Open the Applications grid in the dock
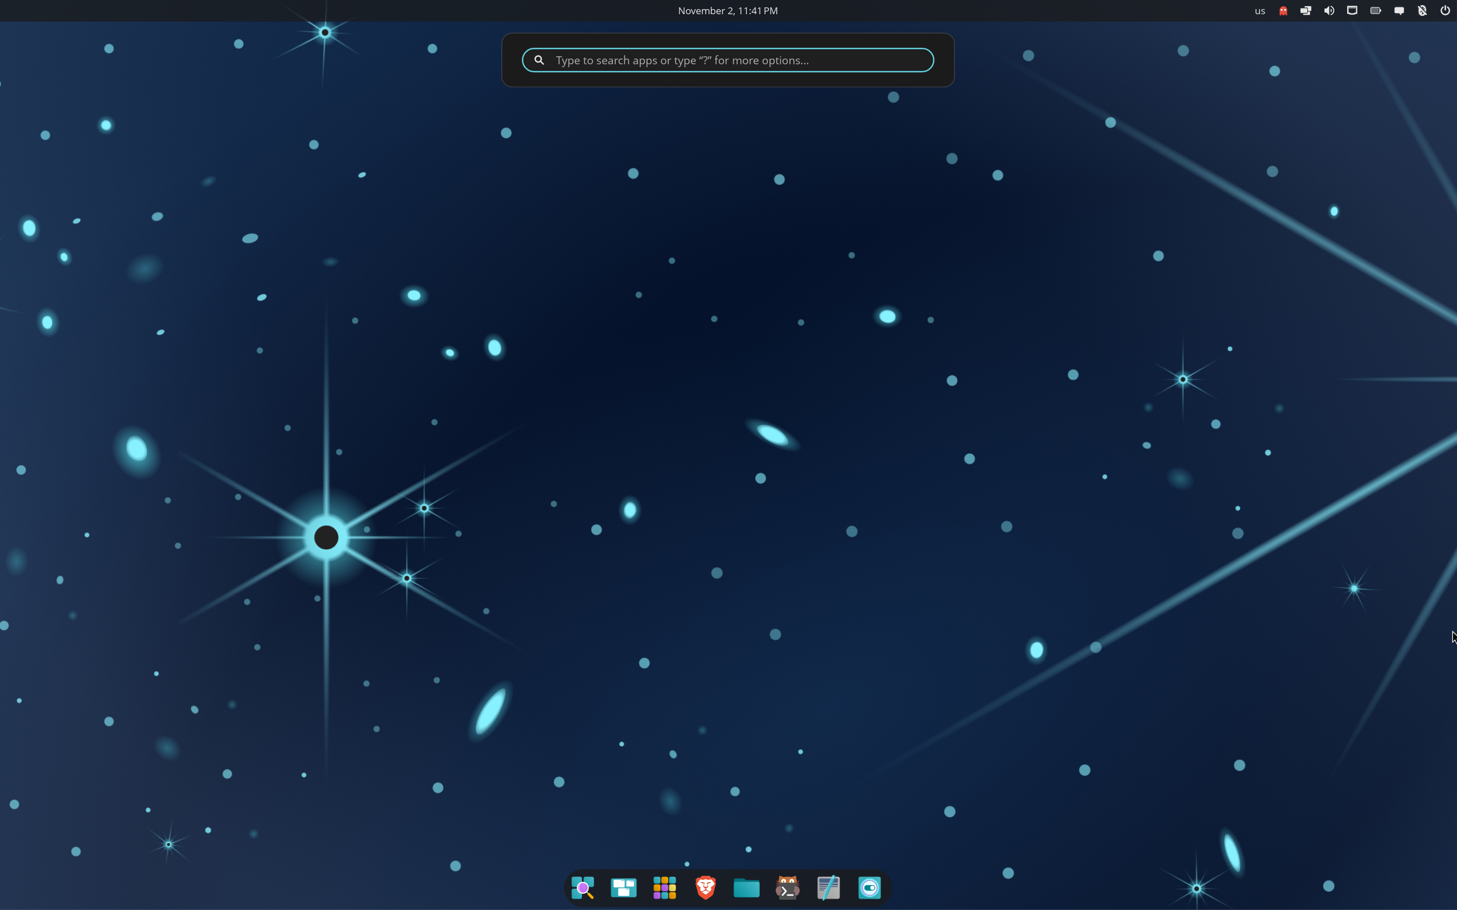 click(x=665, y=888)
